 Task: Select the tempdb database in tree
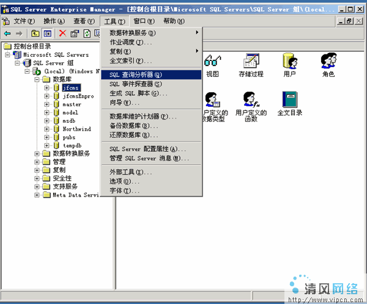(x=72, y=145)
